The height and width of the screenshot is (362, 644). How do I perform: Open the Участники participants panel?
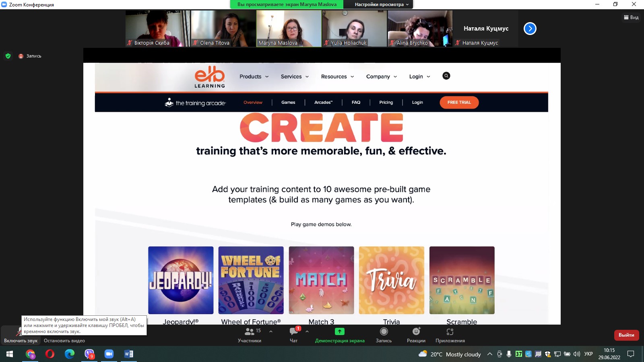pyautogui.click(x=250, y=335)
